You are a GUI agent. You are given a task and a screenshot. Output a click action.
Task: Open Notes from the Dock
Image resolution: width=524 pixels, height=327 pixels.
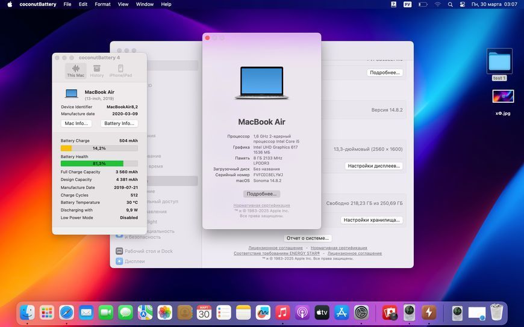[x=243, y=313]
